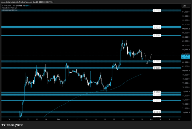Viewport: 192px width, 129px height.
Task: Select the level tag just above 82,000
Action: tap(157, 61)
